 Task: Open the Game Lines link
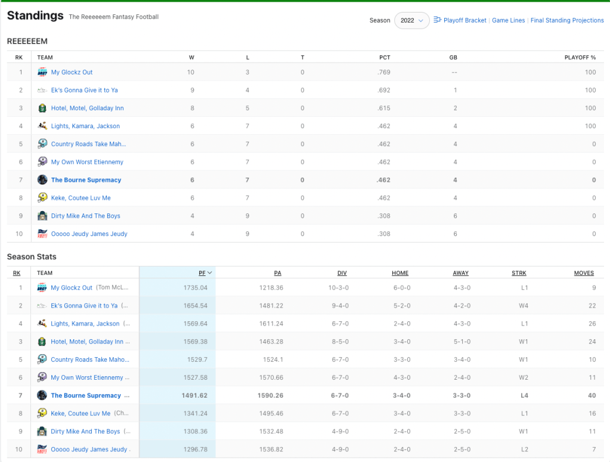click(508, 20)
